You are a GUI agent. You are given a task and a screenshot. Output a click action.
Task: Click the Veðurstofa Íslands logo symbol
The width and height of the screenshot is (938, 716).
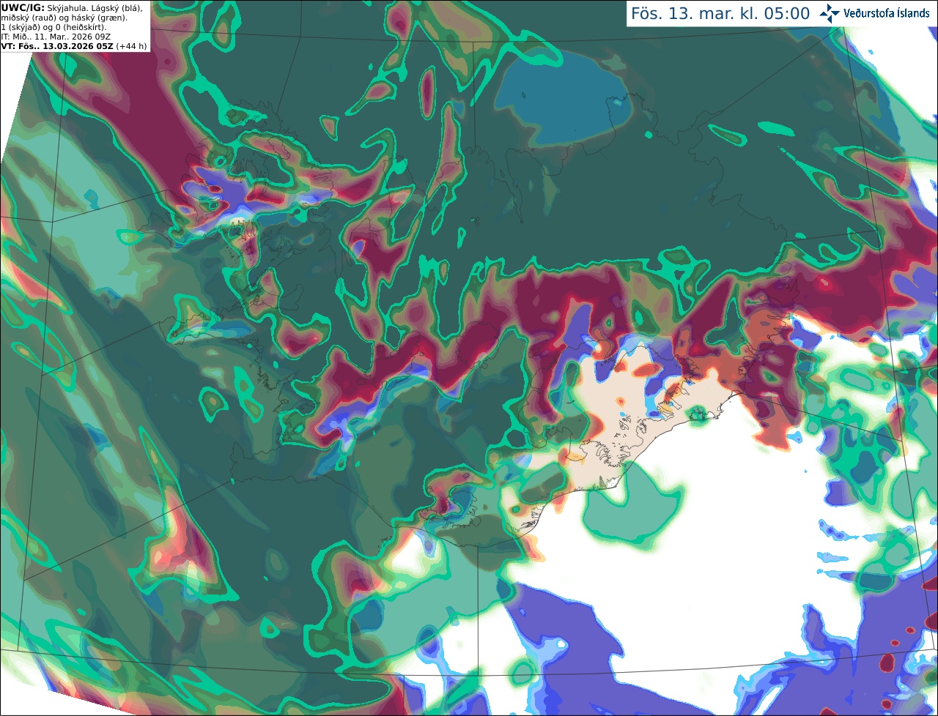(830, 13)
